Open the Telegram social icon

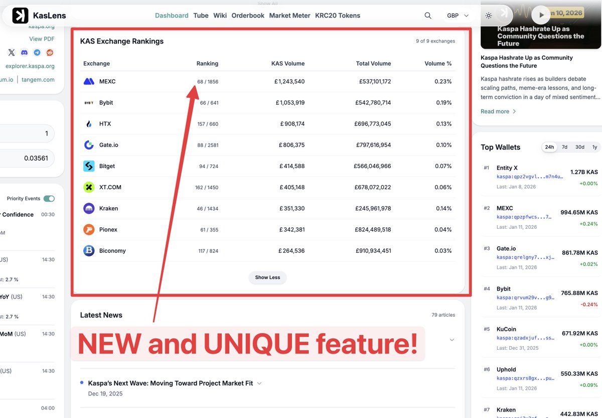tap(37, 53)
